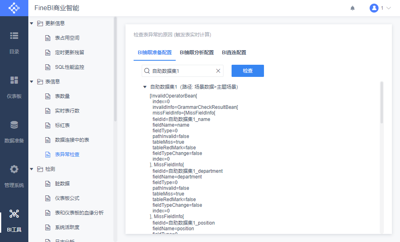400x242 pixels.
Task: Open 仪表板公式 tree item
Action: click(67, 198)
